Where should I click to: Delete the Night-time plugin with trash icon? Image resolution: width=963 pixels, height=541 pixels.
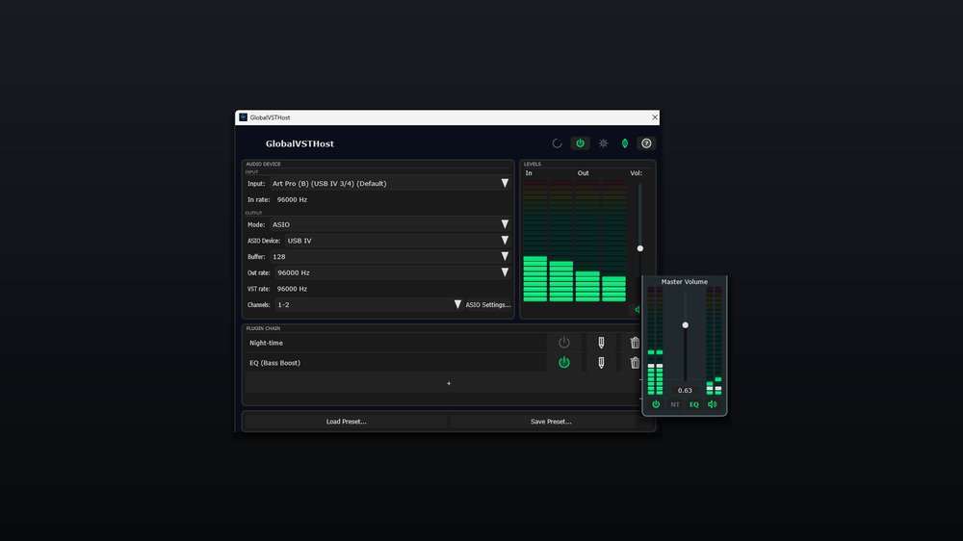point(635,343)
